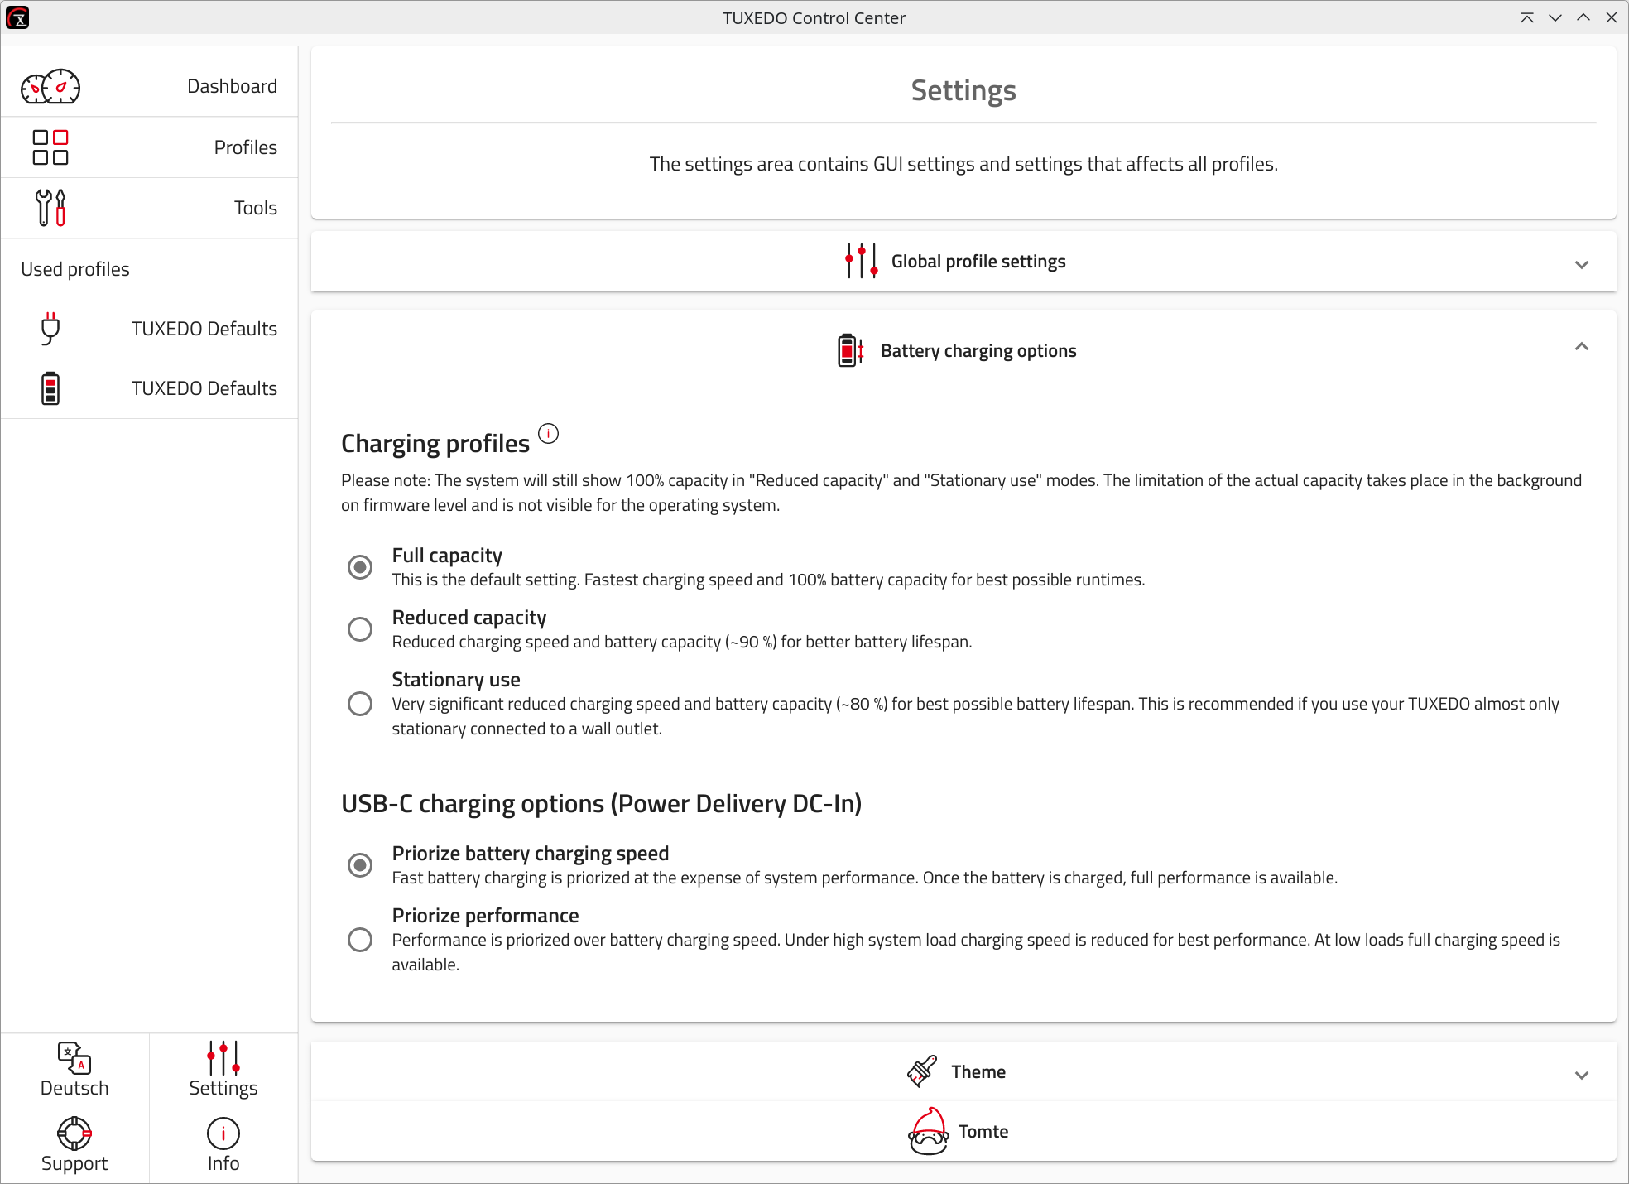Click Priorize battery charging speed label text
The image size is (1629, 1184).
point(531,853)
